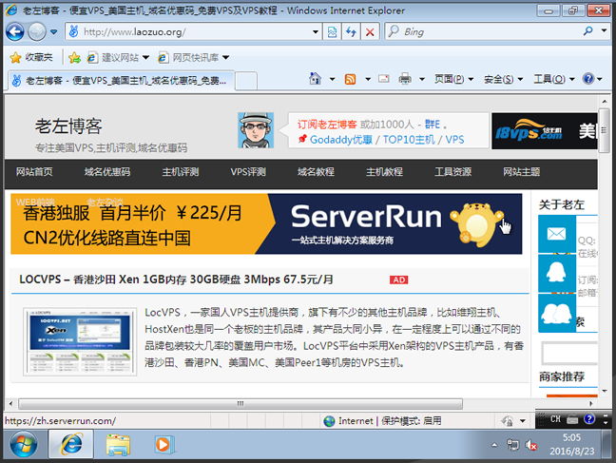Open a new blank tab
616x463 pixels.
click(246, 81)
